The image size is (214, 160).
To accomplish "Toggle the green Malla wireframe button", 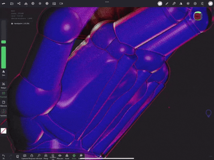I will point(74,156).
